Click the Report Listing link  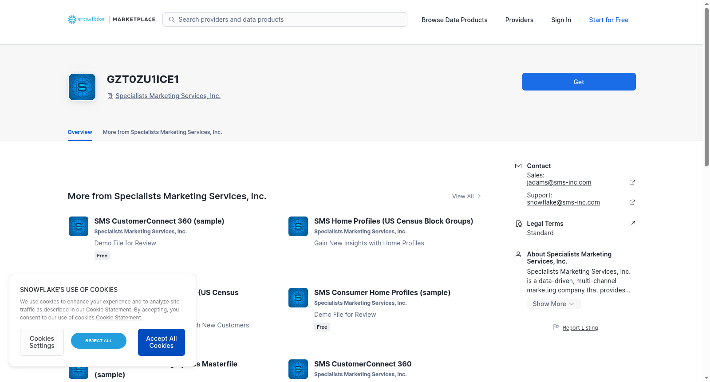[580, 328]
